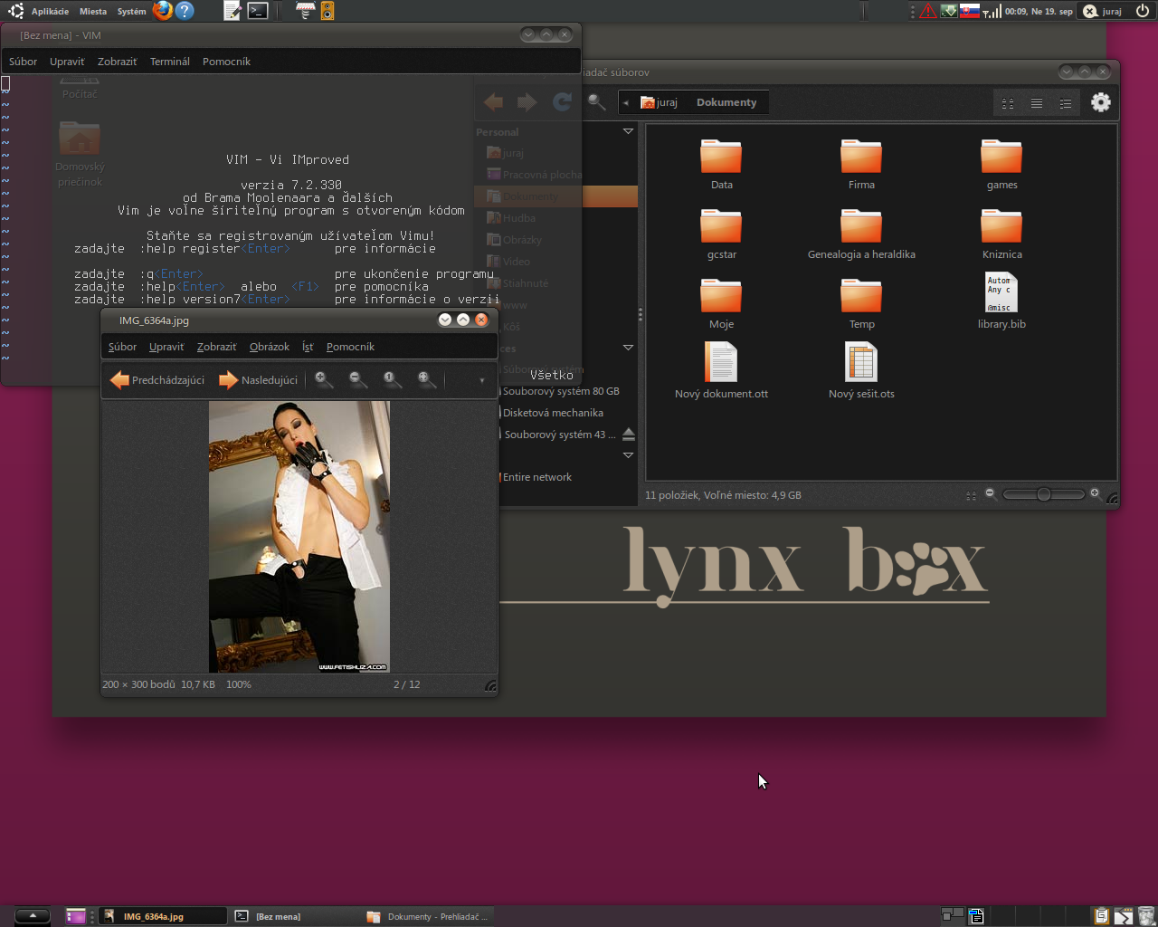Collapse the Personal section in sidebar

point(628,132)
